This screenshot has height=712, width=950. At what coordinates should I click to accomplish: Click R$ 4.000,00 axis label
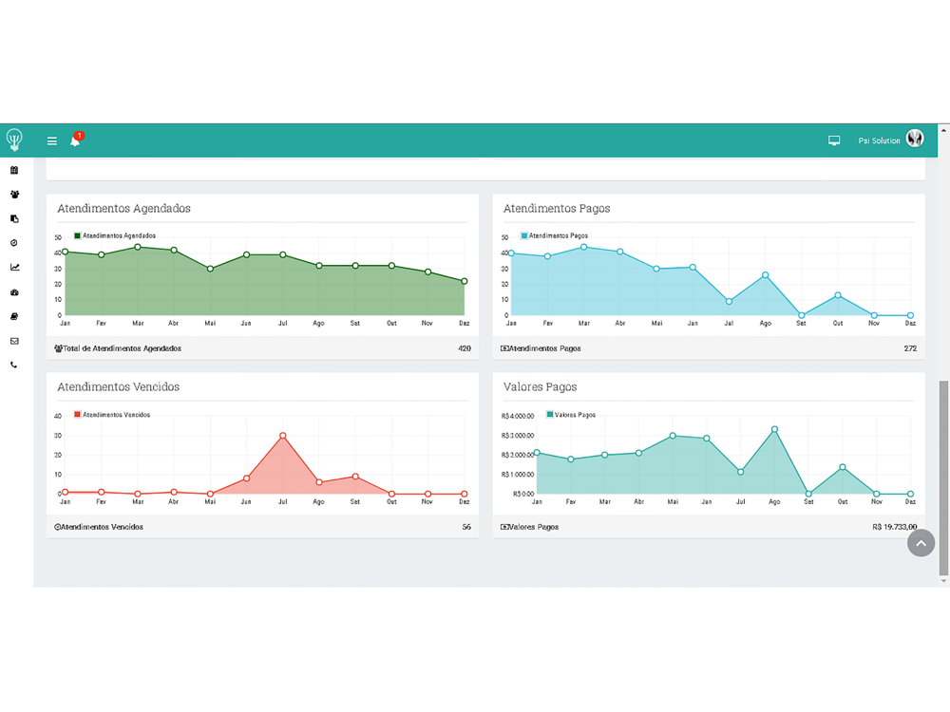(x=518, y=416)
